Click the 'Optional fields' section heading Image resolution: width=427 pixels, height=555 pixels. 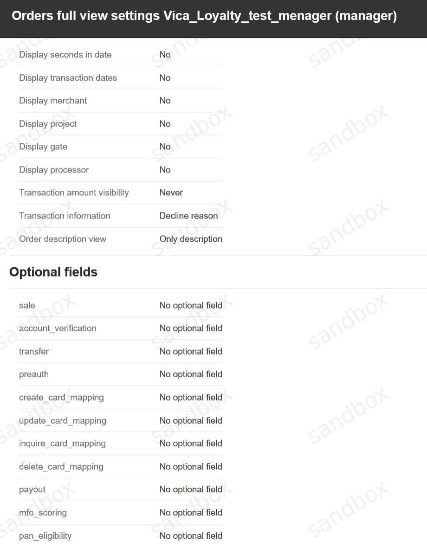pos(53,272)
